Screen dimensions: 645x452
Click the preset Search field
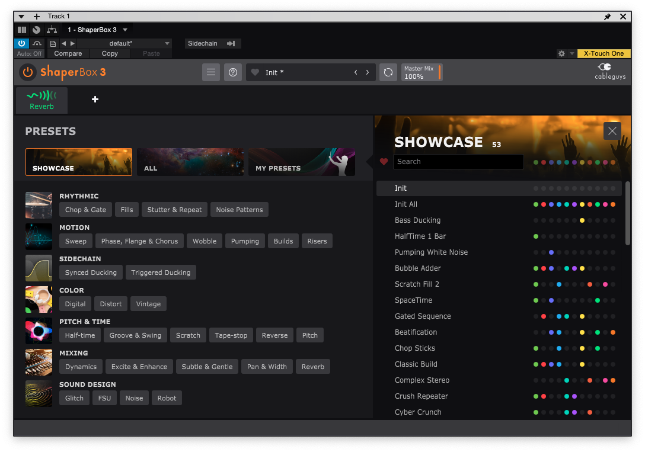(458, 162)
